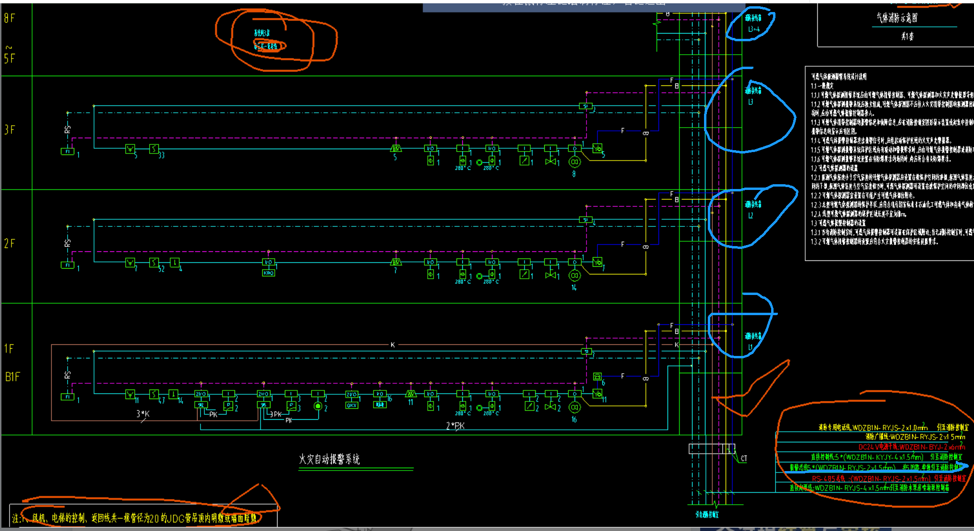Select the S detector labeled 52

tap(153, 262)
